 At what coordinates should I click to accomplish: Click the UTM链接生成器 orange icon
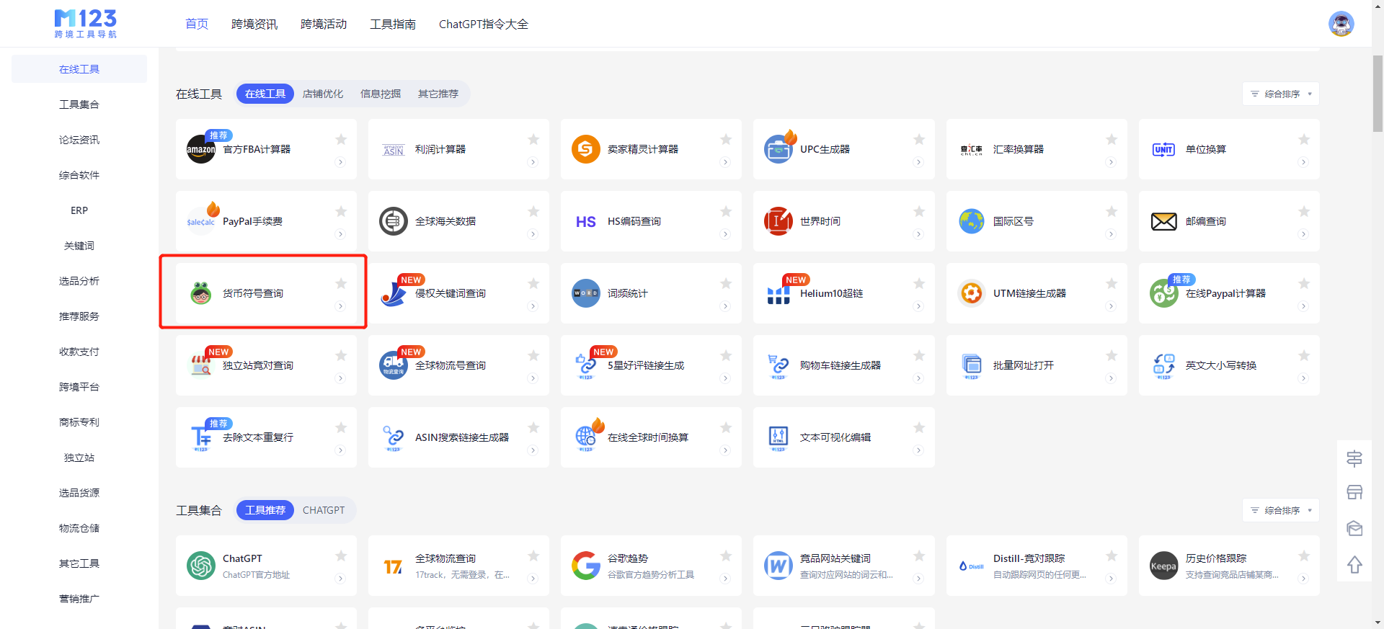972,293
